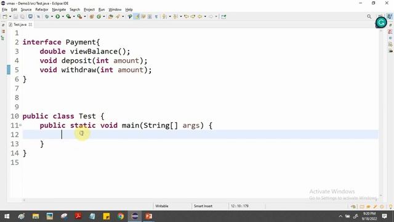The height and width of the screenshot is (222, 394).
Task: Click the Last Edit Location icon
Action: [x=187, y=17]
